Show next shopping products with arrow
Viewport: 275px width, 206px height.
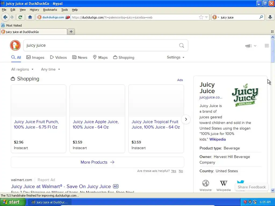pos(186,119)
